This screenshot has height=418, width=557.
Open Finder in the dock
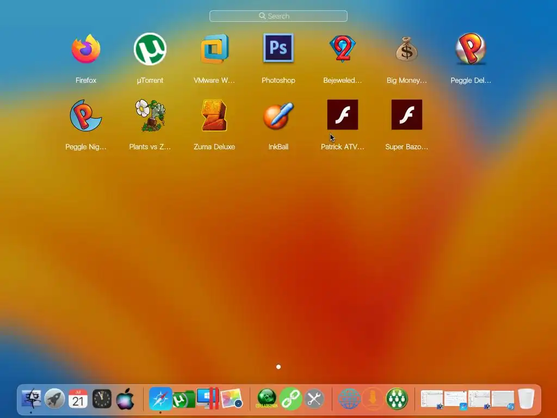pyautogui.click(x=31, y=399)
